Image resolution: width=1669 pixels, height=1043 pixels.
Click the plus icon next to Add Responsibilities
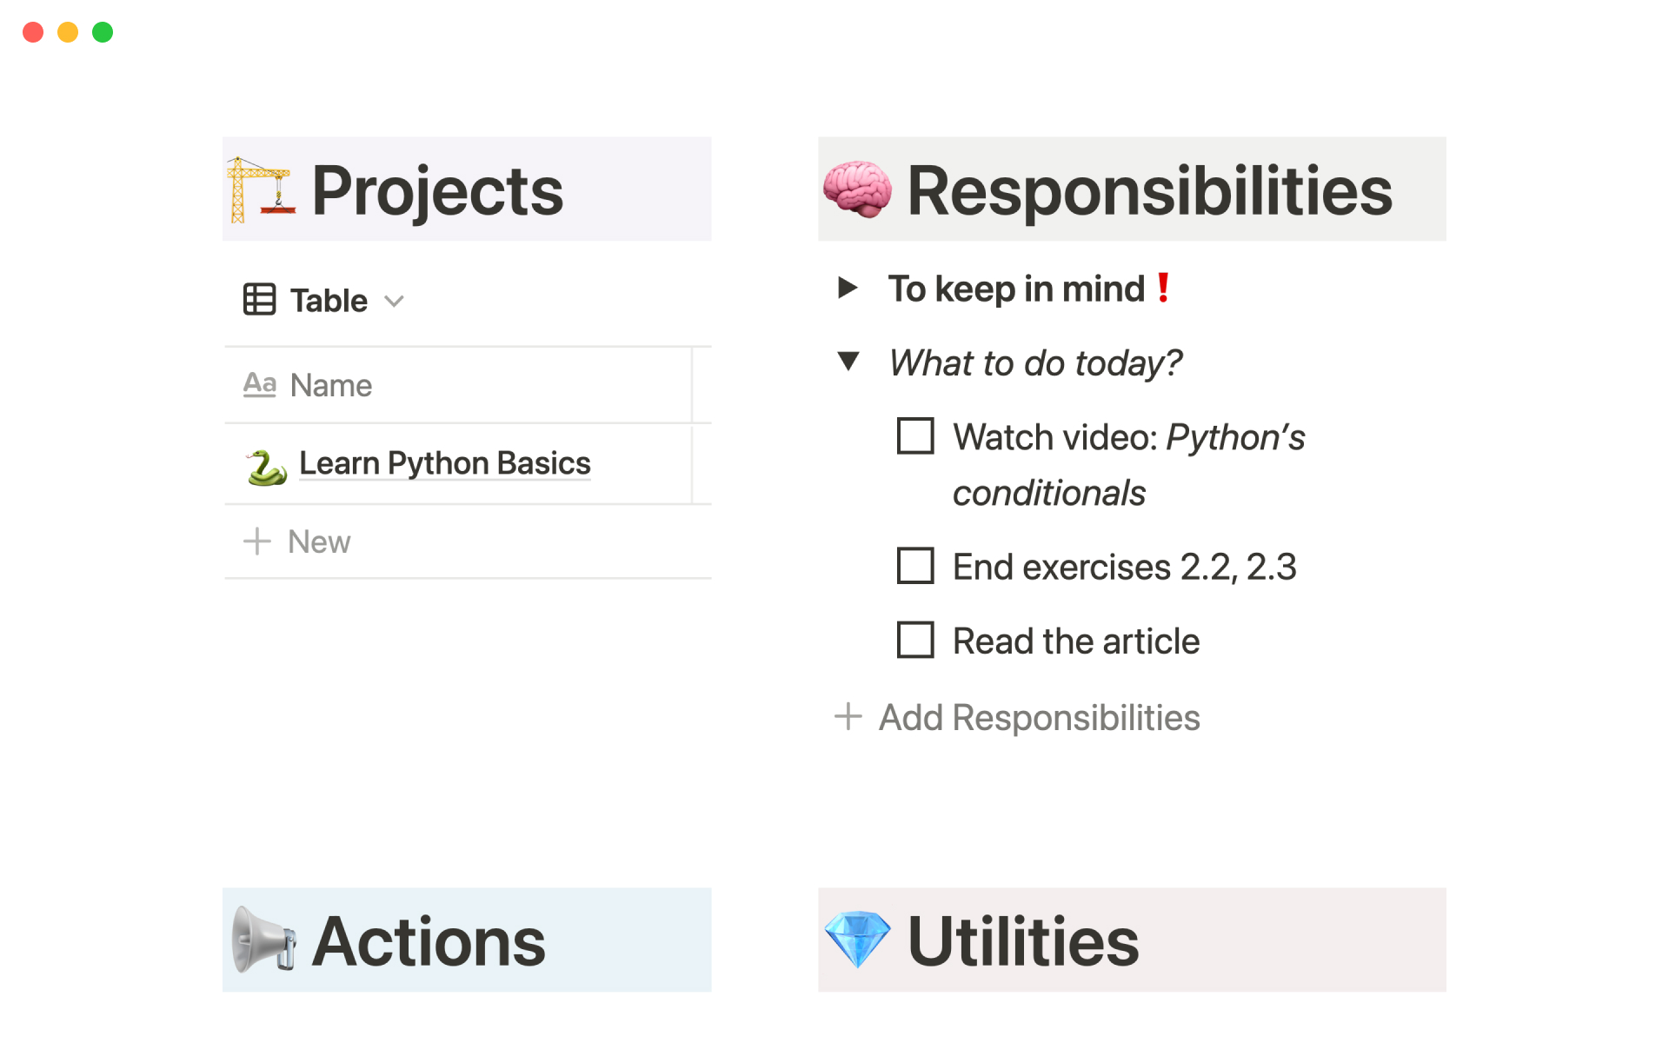[x=848, y=717]
